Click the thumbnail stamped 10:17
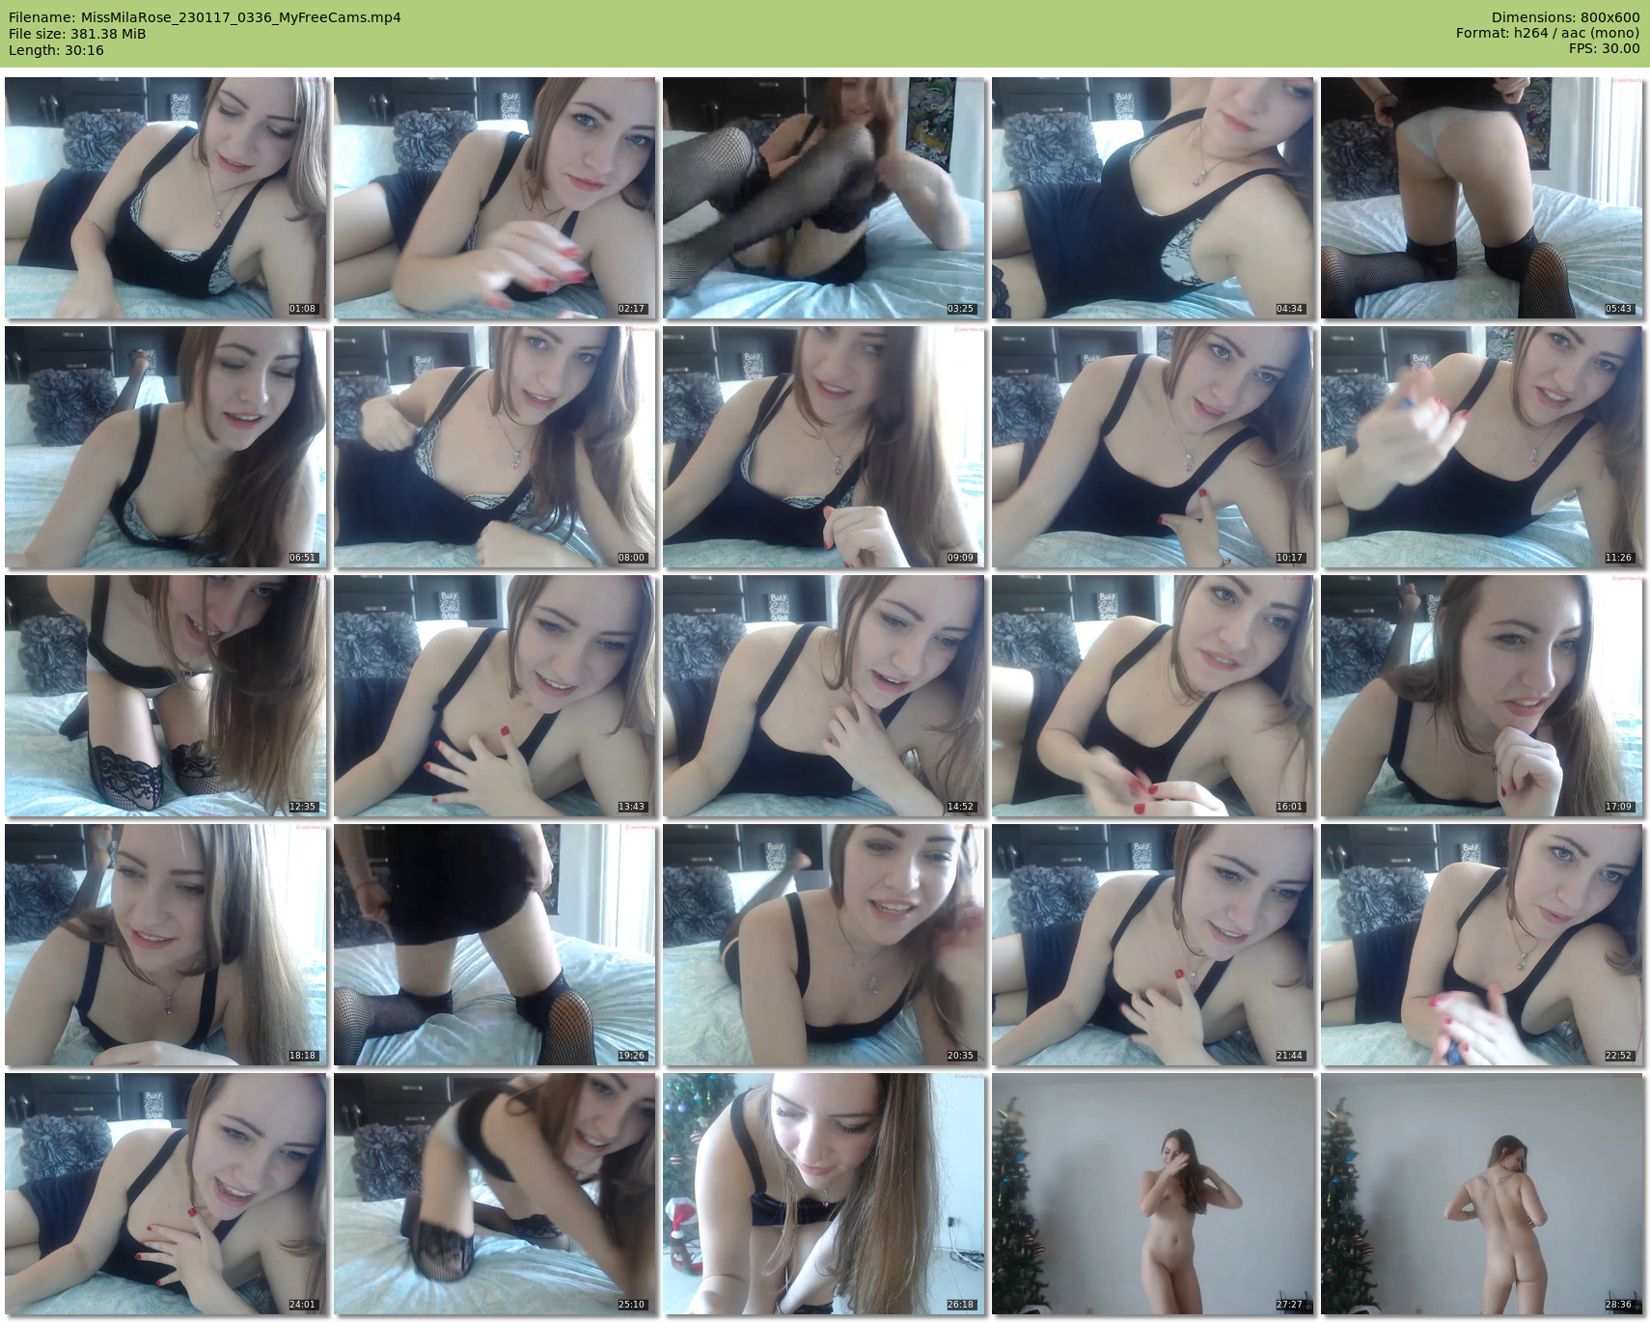This screenshot has width=1650, height=1322. click(x=1153, y=447)
